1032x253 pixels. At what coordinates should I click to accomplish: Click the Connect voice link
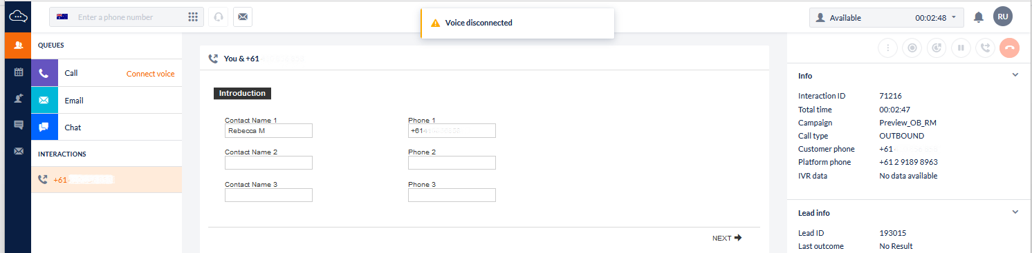(x=150, y=74)
